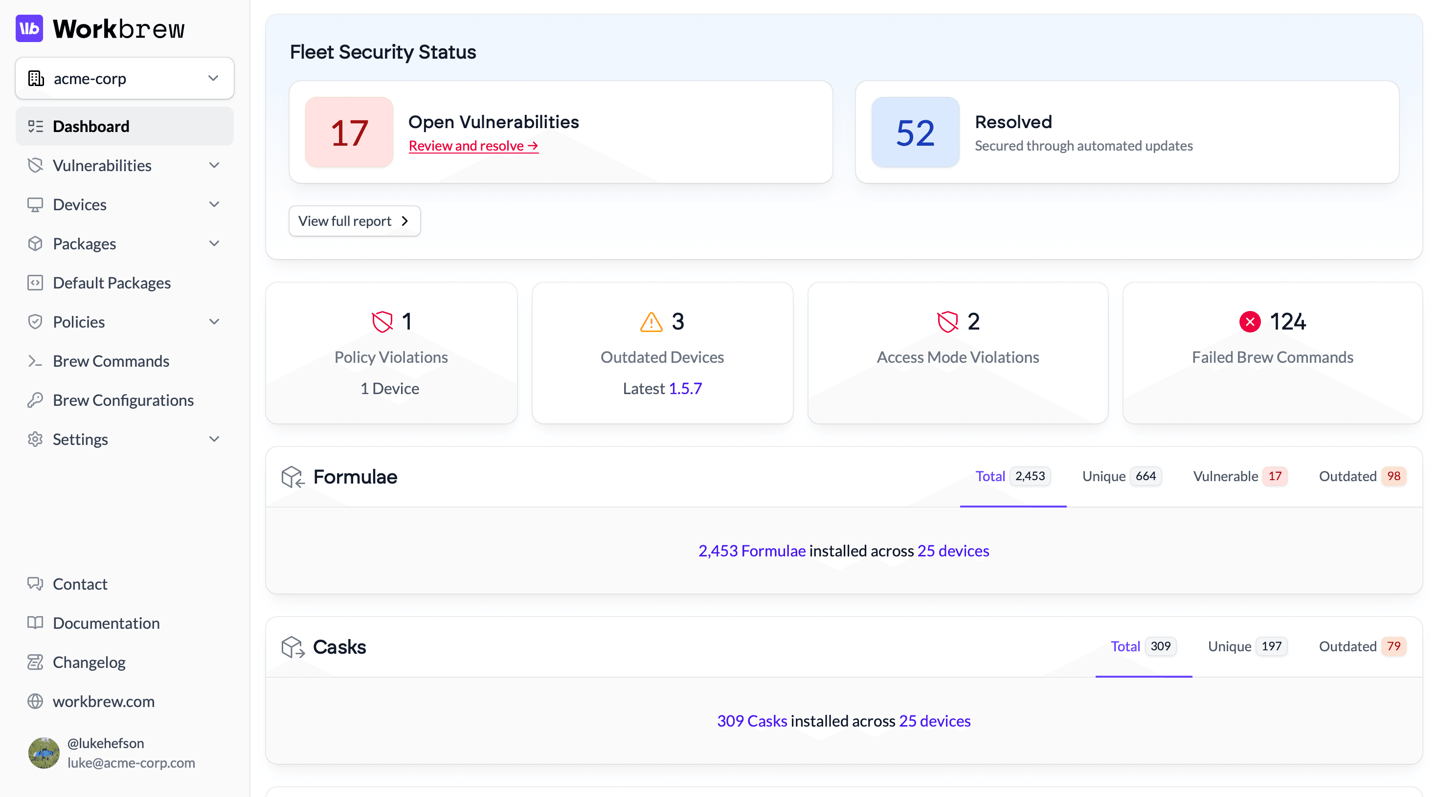Image resolution: width=1438 pixels, height=797 pixels.
Task: Click the user profile avatar thumbnail
Action: point(44,753)
